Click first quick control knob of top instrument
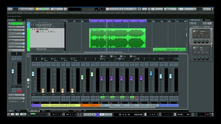The height and width of the screenshot is (124, 221). (195, 42)
